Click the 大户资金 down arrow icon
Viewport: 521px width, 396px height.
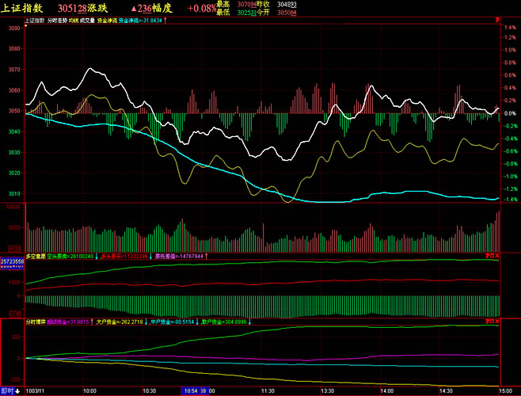pos(146,322)
